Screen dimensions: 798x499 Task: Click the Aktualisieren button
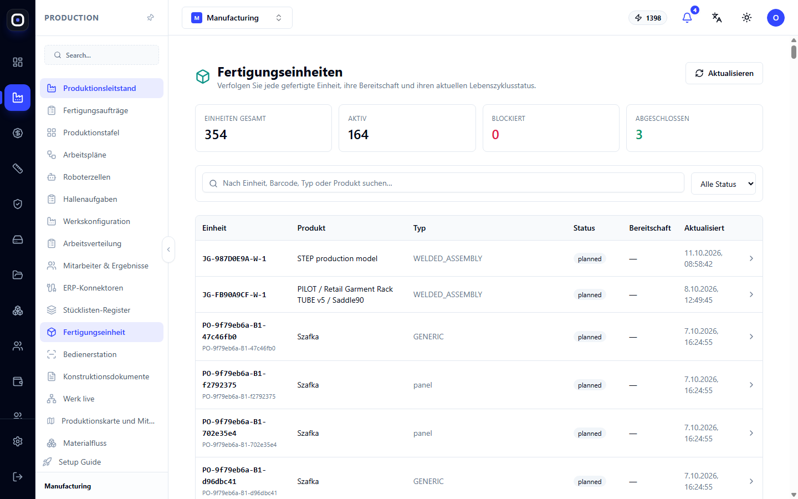click(x=724, y=73)
